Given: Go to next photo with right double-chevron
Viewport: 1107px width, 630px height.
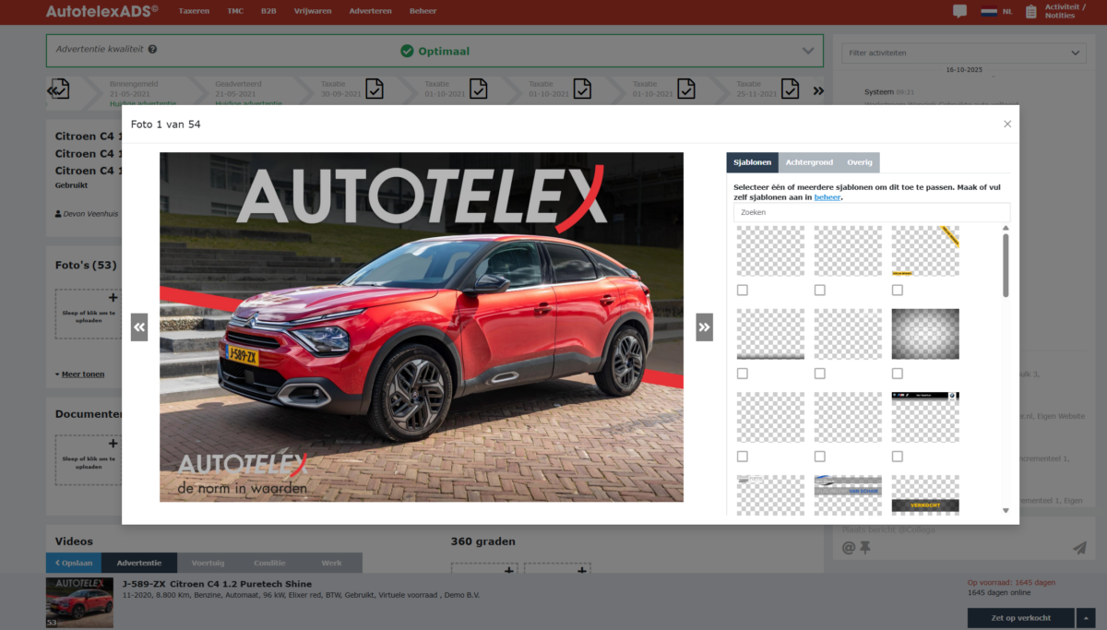Looking at the screenshot, I should [704, 327].
